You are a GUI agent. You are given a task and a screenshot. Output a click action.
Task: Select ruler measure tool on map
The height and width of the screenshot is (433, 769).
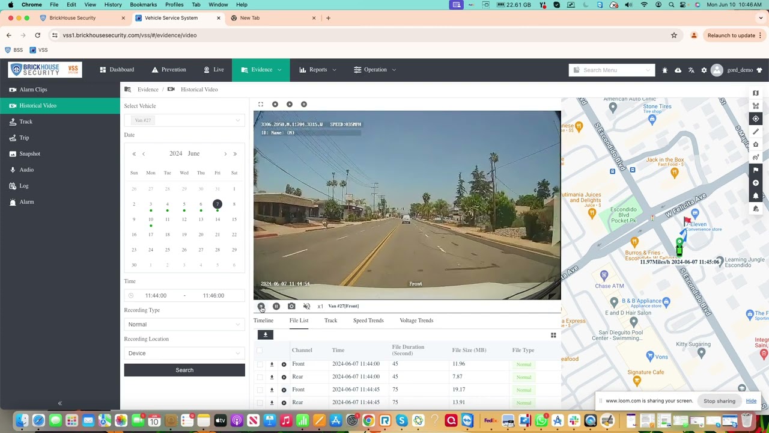[756, 132]
